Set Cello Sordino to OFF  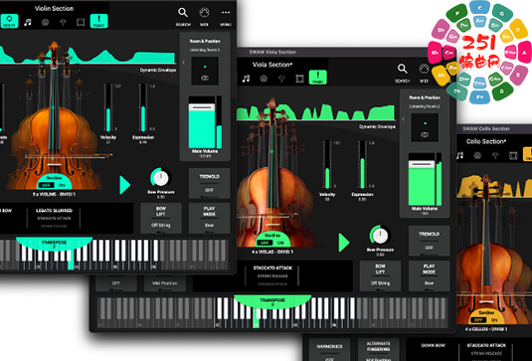coord(478,320)
